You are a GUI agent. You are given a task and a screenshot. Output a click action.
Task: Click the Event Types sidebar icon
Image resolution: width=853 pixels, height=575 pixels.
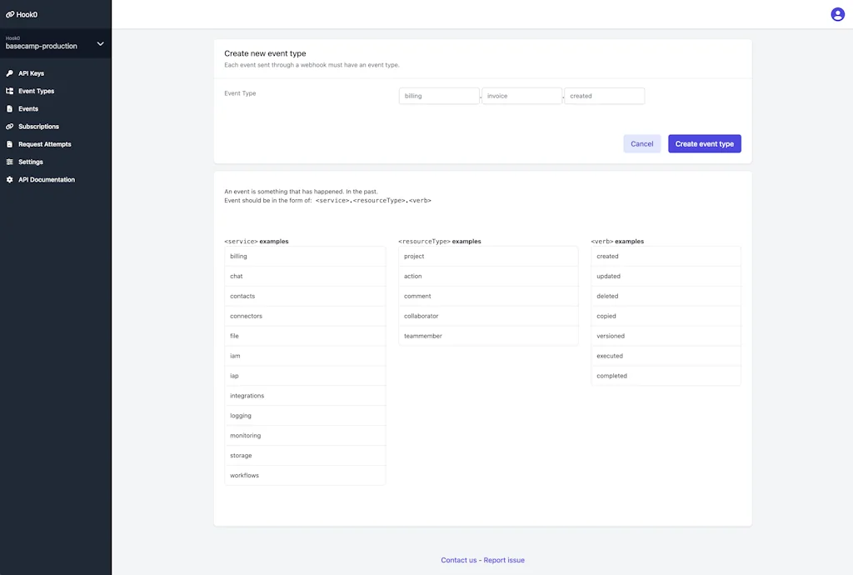tap(10, 91)
